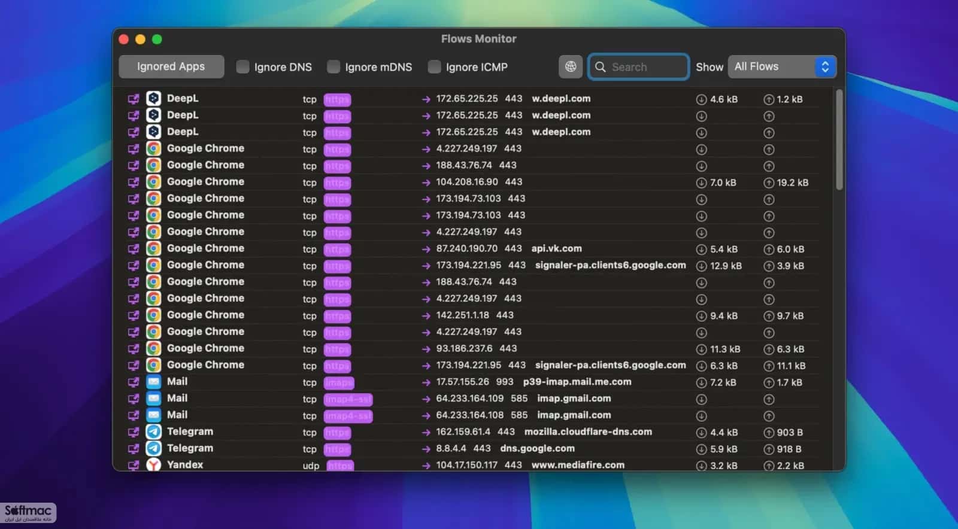Click the Chrome icon in the 104.208.16.90 row
This screenshot has height=529, width=958.
(154, 182)
